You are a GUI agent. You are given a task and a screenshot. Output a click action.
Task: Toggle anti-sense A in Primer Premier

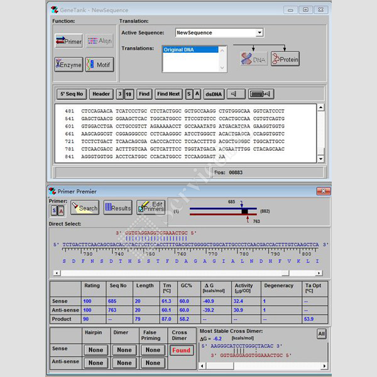tap(61, 210)
